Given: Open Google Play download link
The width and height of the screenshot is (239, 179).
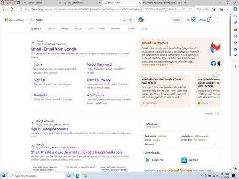Looking at the screenshot, I should pyautogui.click(x=154, y=160).
